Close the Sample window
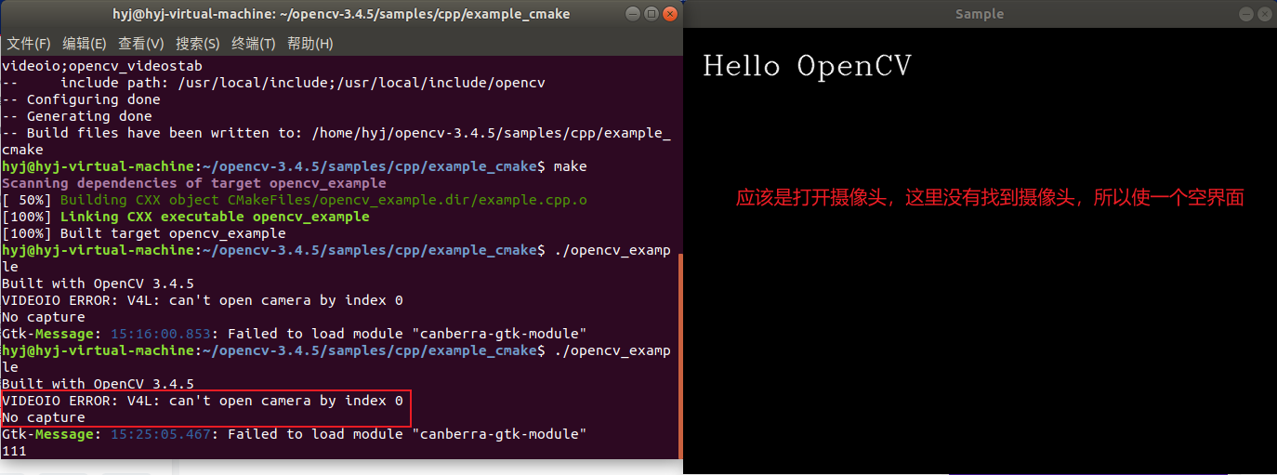The height and width of the screenshot is (475, 1277). pos(1264,14)
